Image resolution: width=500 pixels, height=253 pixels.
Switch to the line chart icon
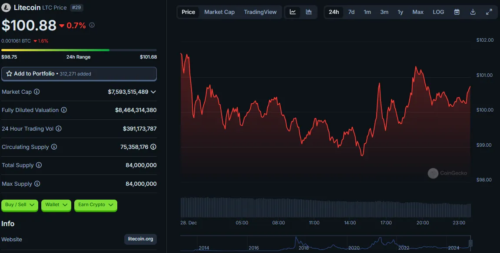(x=293, y=12)
